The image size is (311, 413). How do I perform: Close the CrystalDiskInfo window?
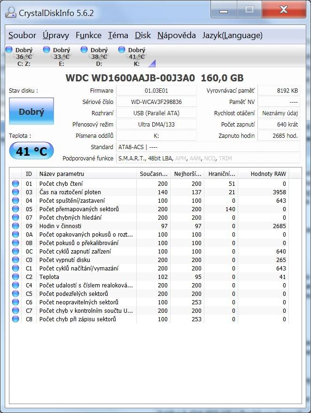tap(284, 10)
